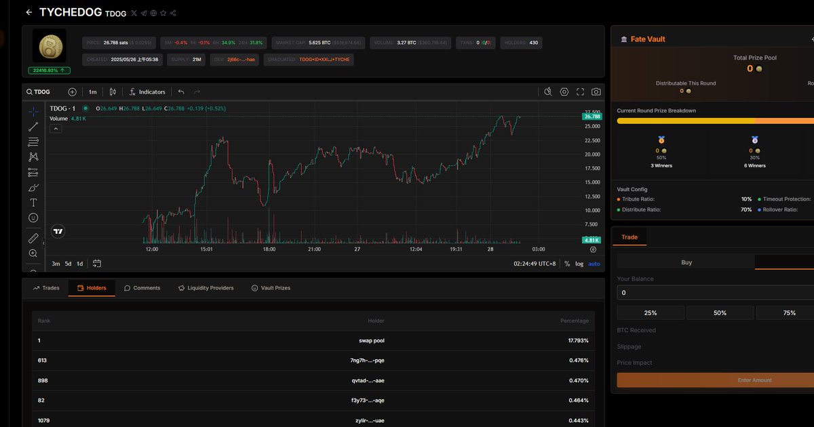Switch to the Comments tab
This screenshot has width=814, height=427.
click(x=142, y=288)
